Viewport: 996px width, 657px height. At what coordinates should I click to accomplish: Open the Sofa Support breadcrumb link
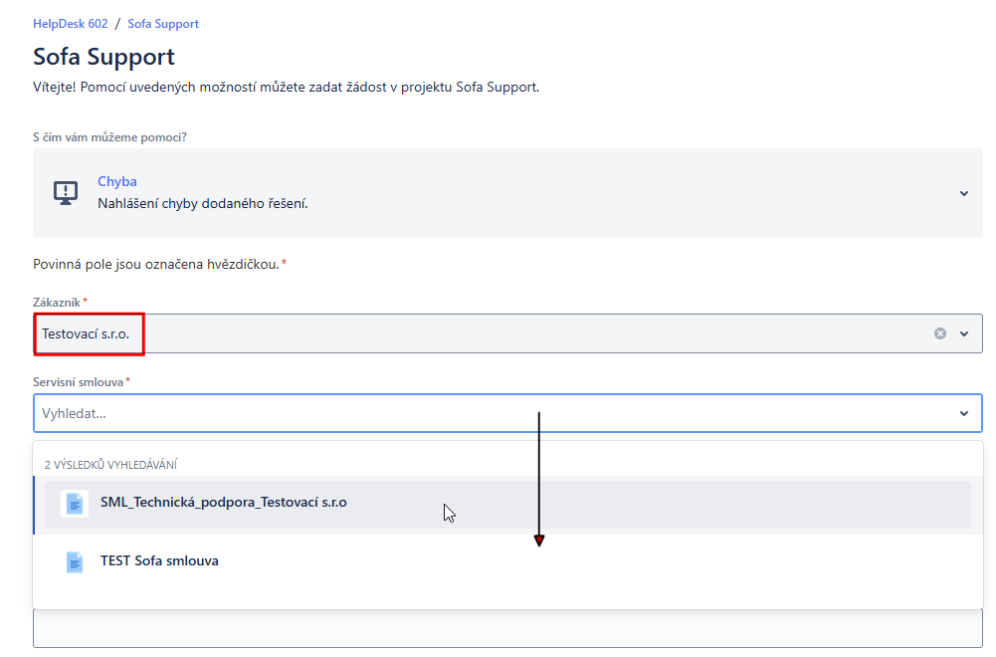point(163,23)
